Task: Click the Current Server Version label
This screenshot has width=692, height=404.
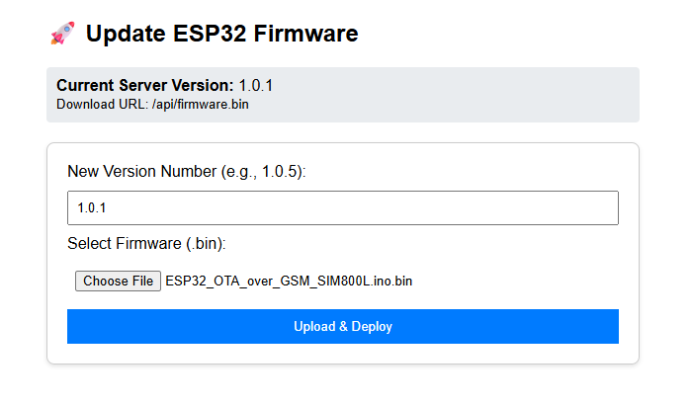Action: coord(144,85)
